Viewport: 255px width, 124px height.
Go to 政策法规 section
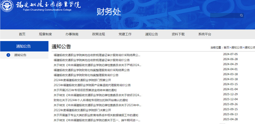(x=98, y=34)
